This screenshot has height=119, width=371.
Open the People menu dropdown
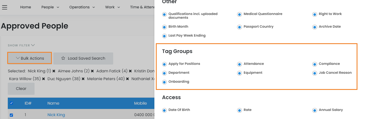(x=50, y=7)
